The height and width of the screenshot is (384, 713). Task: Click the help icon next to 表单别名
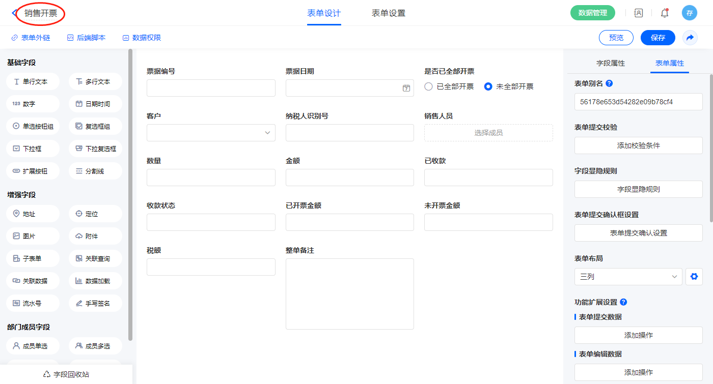coord(609,83)
